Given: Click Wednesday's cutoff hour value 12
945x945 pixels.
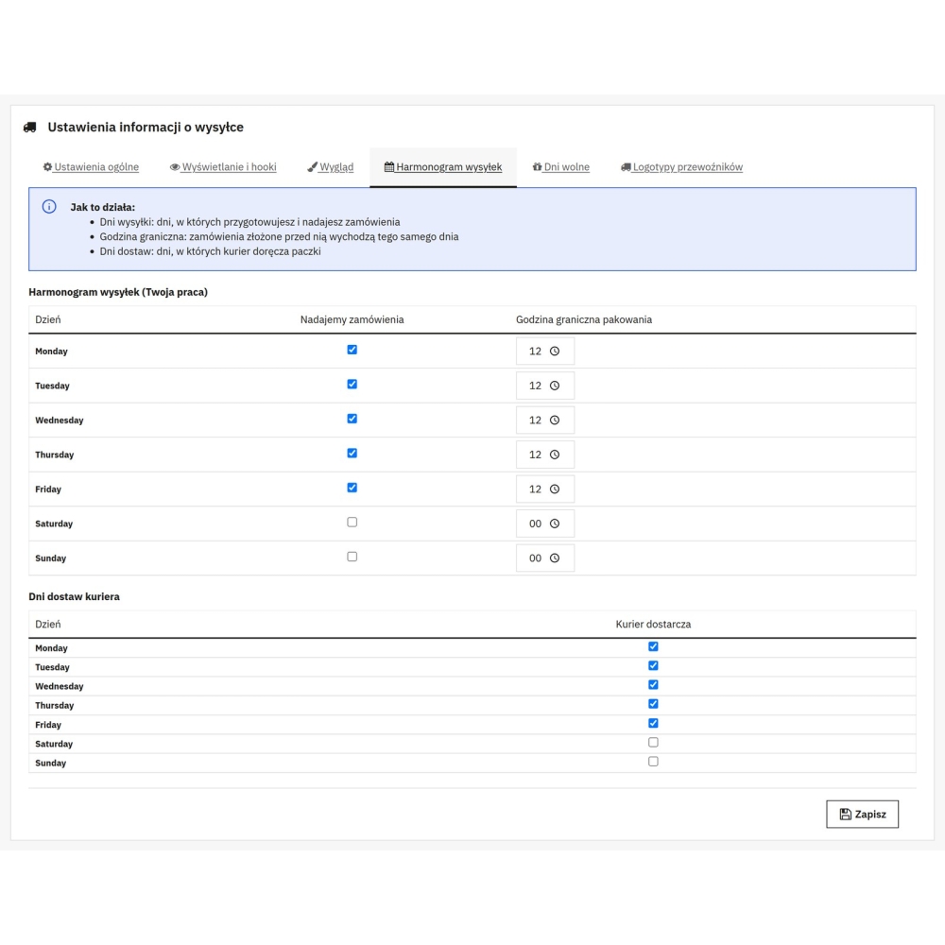Looking at the screenshot, I should (x=535, y=421).
